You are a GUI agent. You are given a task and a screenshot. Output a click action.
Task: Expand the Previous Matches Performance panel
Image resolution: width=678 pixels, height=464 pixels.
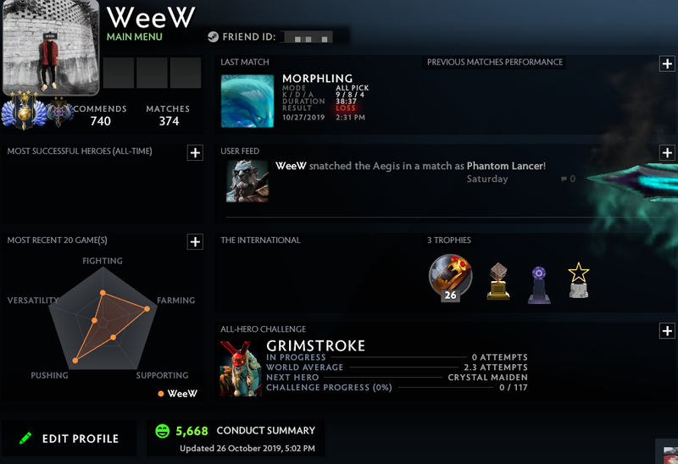(667, 64)
